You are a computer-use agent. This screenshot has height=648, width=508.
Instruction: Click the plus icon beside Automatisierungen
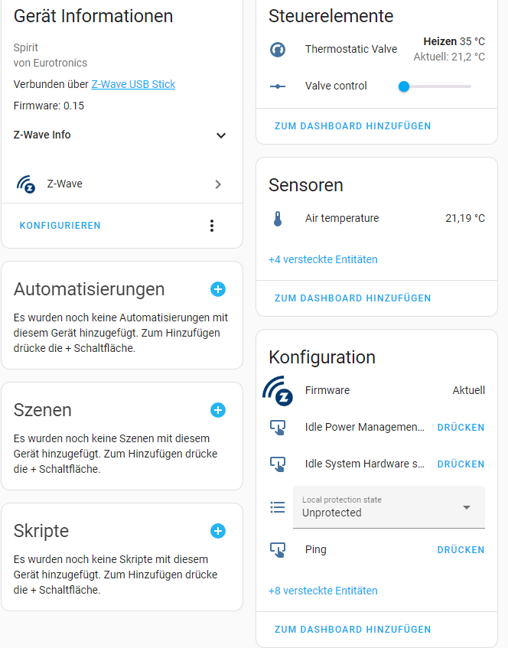[218, 289]
